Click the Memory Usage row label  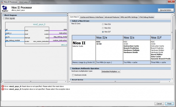point(84,62)
